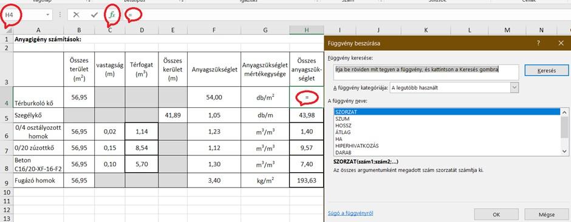This screenshot has height=222, width=571.
Task: Select column M header
Action: click(x=507, y=30)
